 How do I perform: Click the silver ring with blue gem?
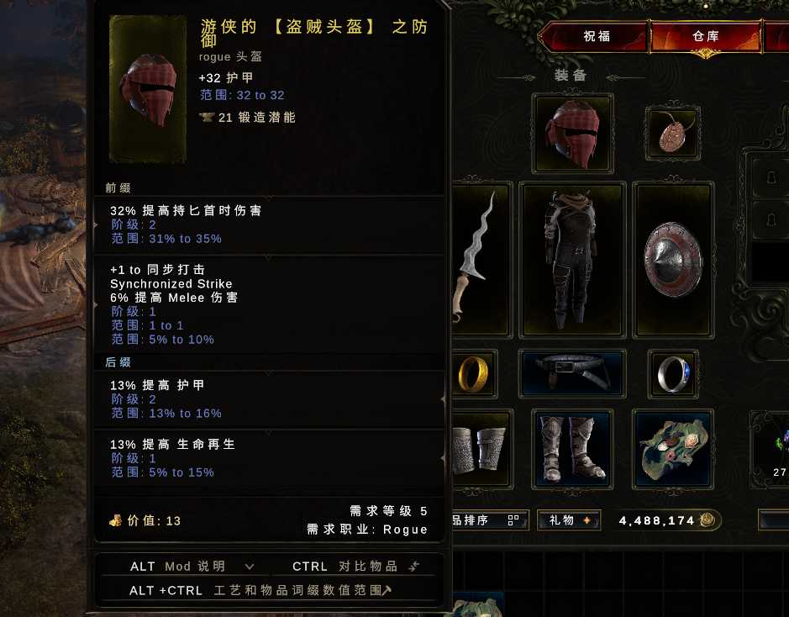pos(673,374)
